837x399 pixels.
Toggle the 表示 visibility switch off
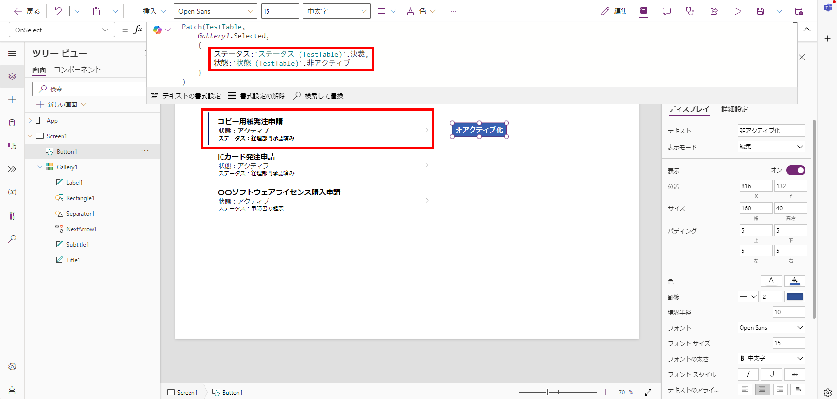[x=795, y=170]
